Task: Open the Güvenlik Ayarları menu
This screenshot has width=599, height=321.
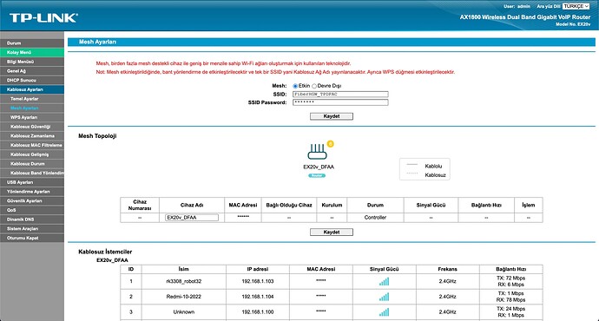Action: coord(32,200)
